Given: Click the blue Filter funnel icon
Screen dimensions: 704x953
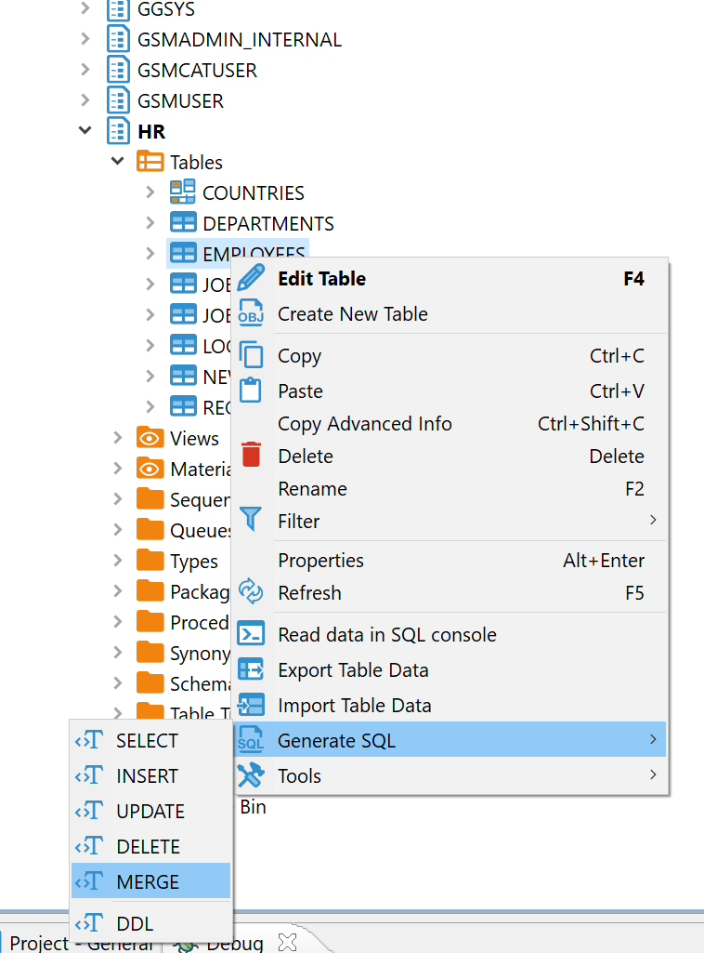Looking at the screenshot, I should 251,521.
